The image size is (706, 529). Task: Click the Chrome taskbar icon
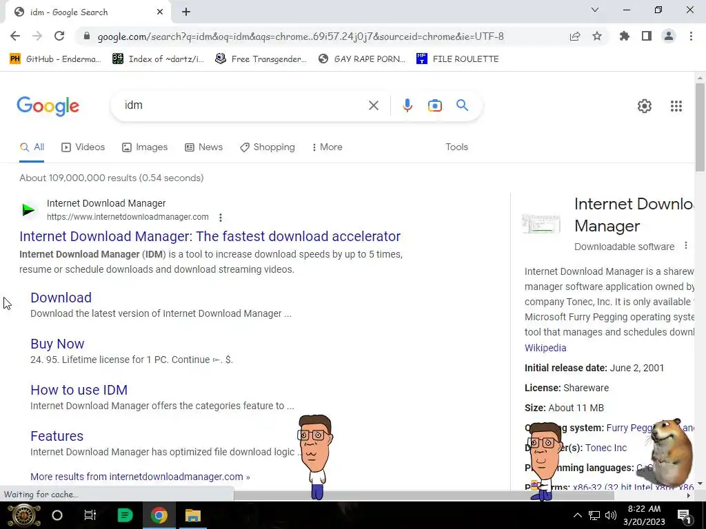pyautogui.click(x=159, y=515)
